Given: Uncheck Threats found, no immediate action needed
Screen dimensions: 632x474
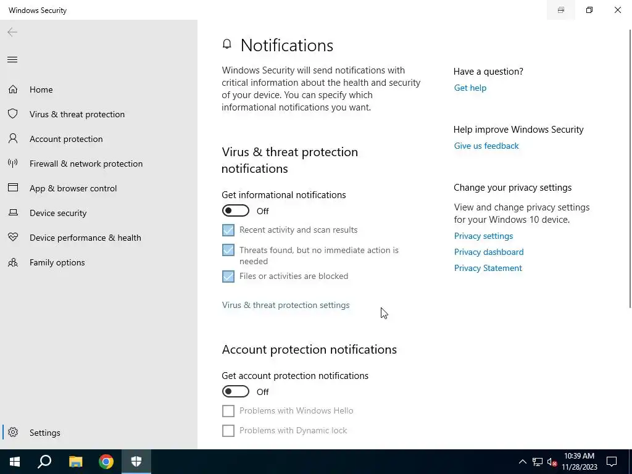Looking at the screenshot, I should (228, 250).
